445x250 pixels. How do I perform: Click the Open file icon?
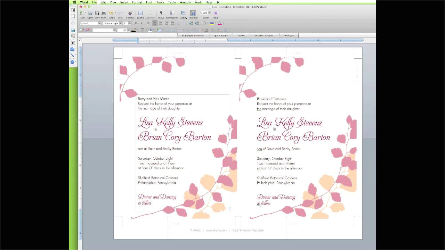[x=90, y=13]
